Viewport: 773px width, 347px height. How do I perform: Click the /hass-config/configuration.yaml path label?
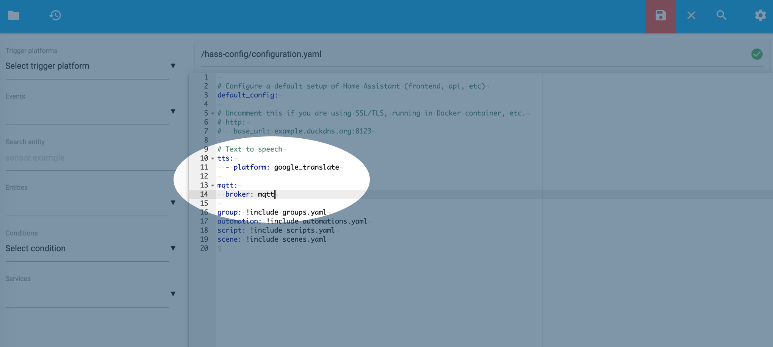coord(261,54)
